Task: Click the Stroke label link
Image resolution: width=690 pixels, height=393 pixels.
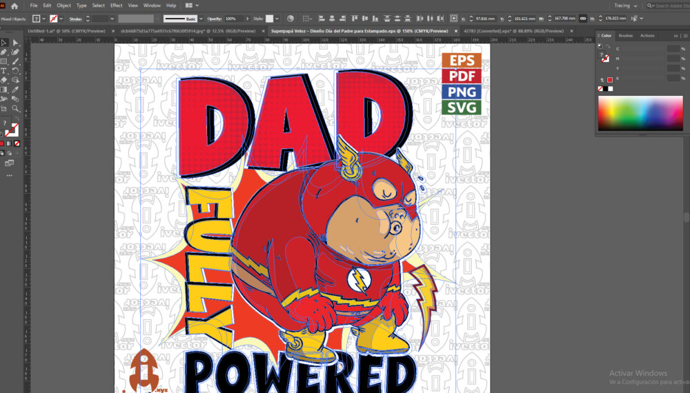Action: click(x=75, y=19)
